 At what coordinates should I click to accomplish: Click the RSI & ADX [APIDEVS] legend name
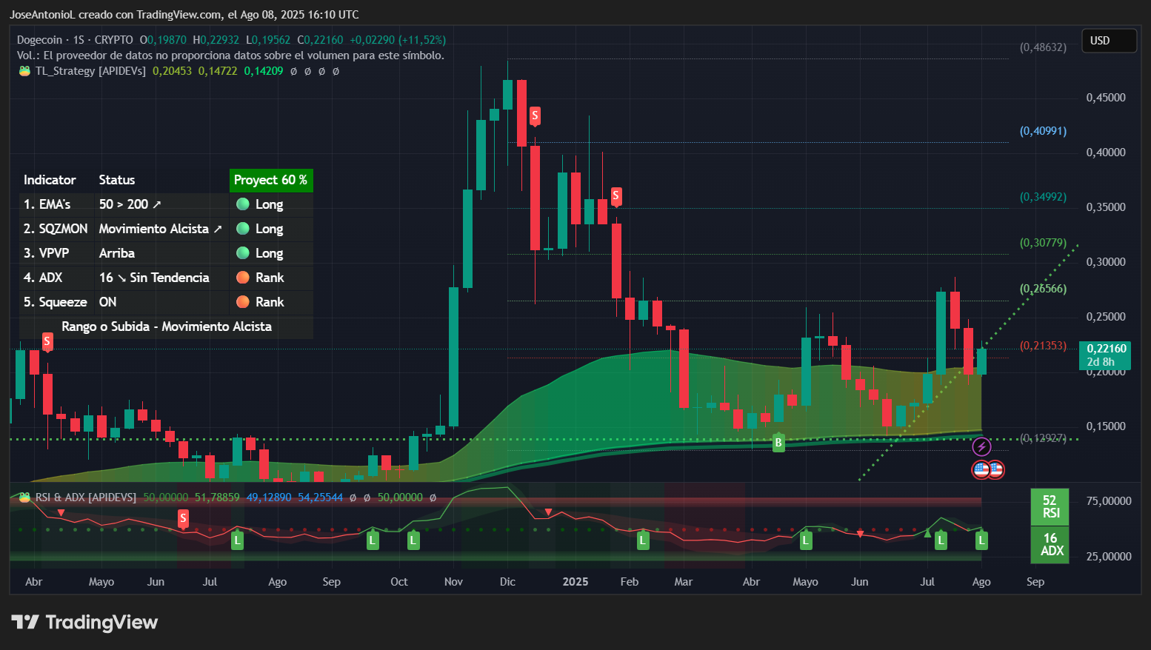point(86,497)
